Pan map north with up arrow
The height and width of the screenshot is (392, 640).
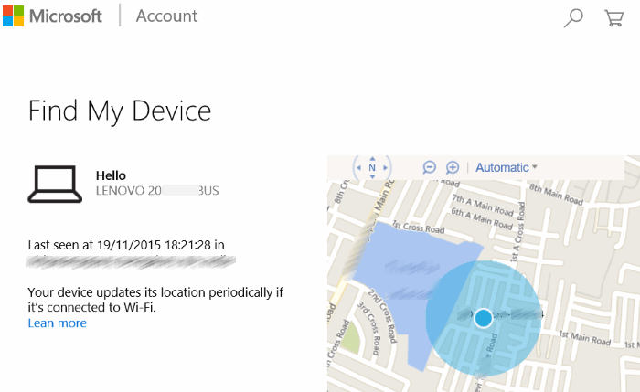372,159
